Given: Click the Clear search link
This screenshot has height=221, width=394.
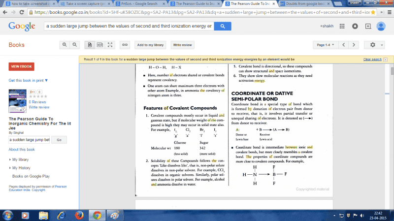Looking at the screenshot, I should [x=372, y=60].
